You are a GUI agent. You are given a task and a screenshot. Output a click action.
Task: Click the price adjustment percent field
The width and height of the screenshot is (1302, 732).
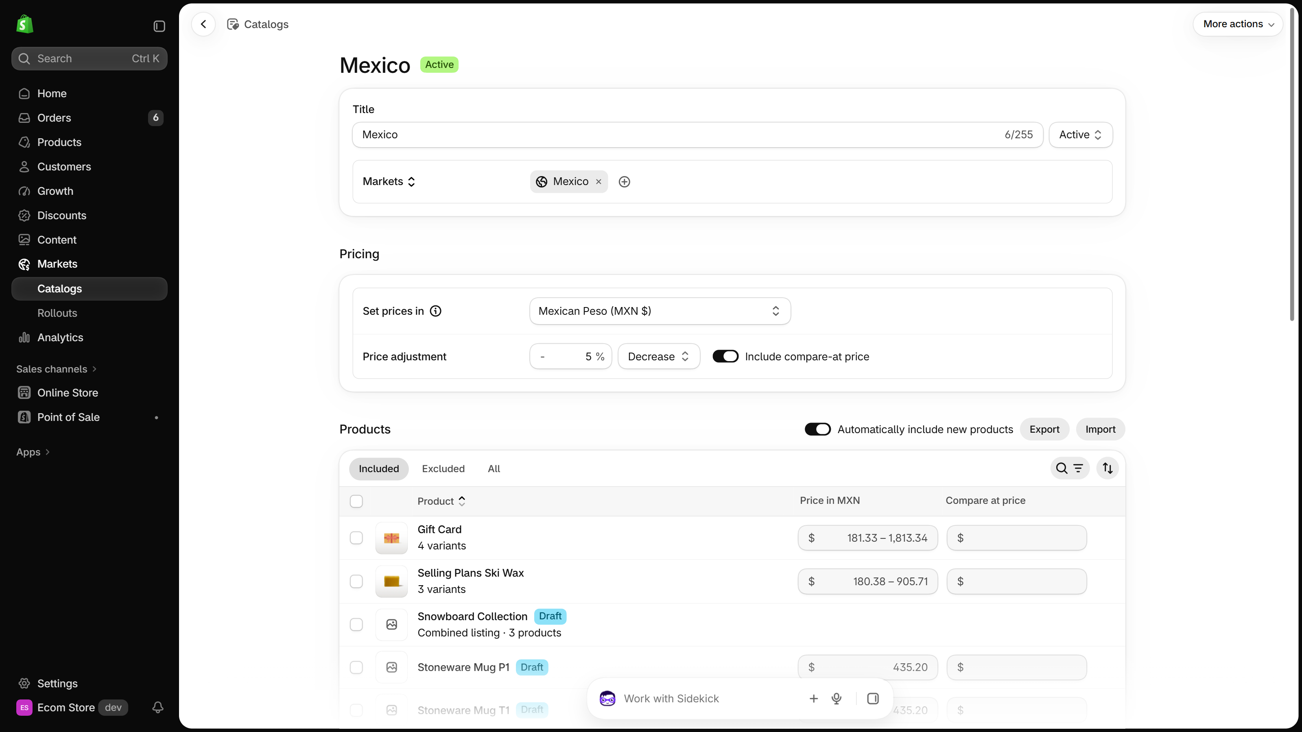[x=570, y=357]
